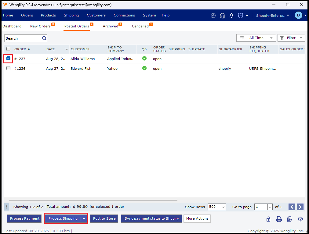Open support via the headset icon

[222, 16]
